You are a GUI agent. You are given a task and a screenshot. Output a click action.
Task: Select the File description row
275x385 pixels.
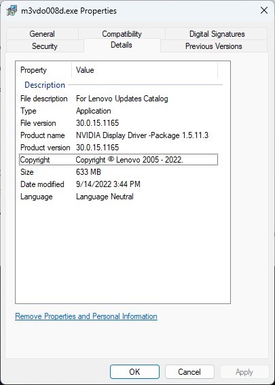point(119,99)
